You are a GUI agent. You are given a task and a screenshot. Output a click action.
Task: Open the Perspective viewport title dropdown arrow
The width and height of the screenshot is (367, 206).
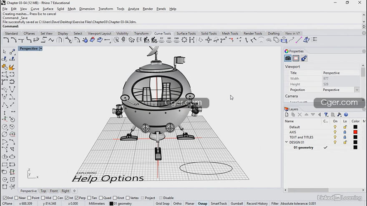(x=41, y=49)
